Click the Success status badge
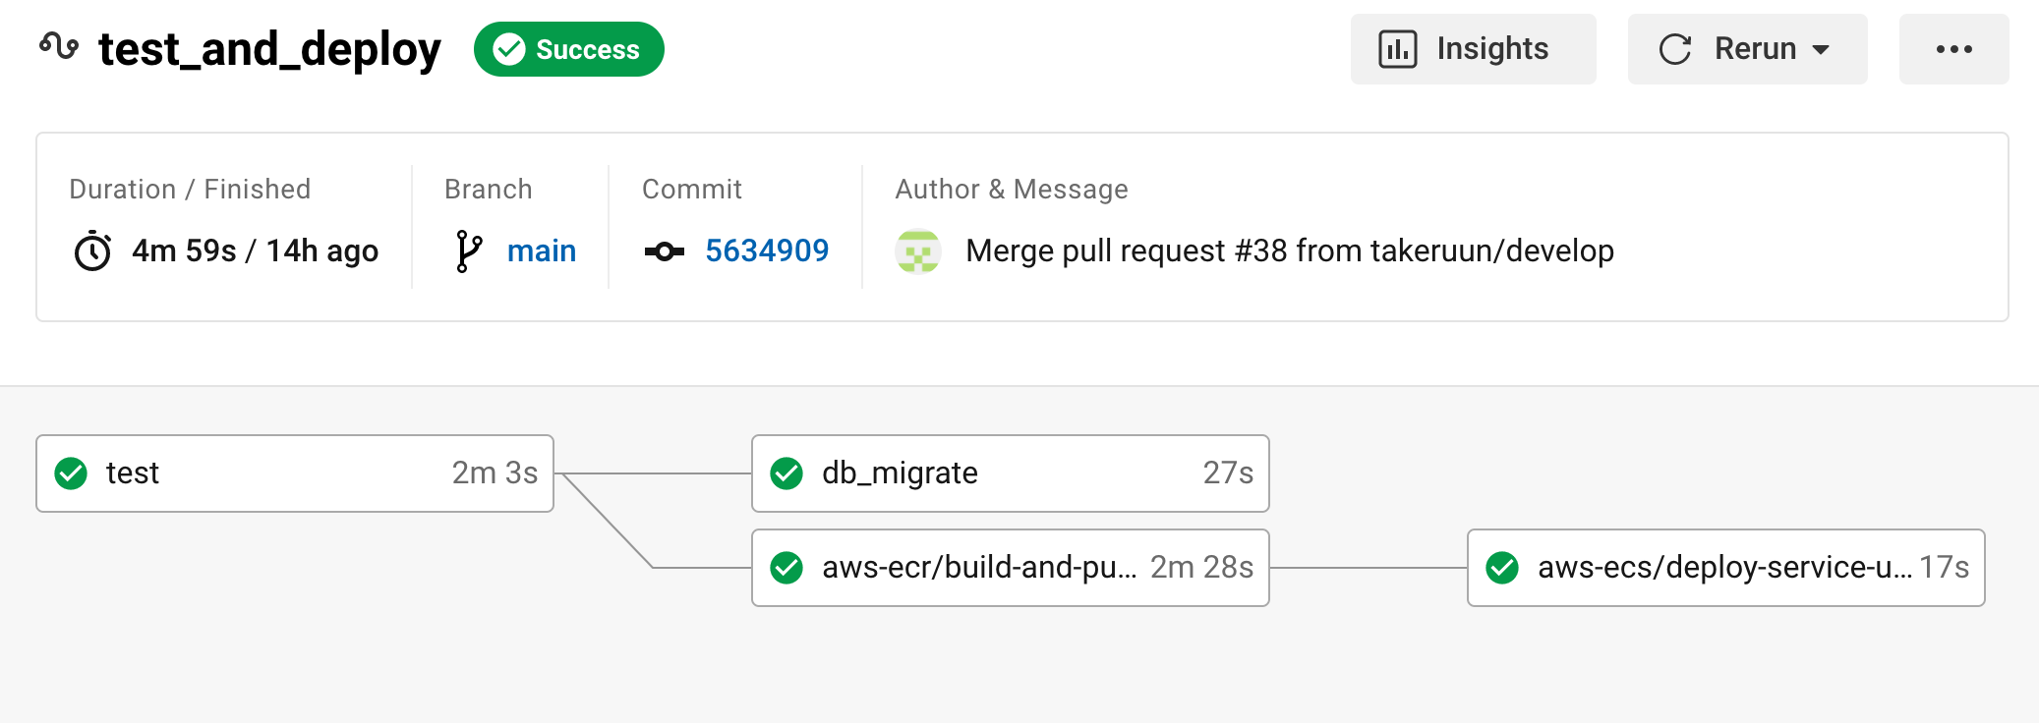 point(568,49)
